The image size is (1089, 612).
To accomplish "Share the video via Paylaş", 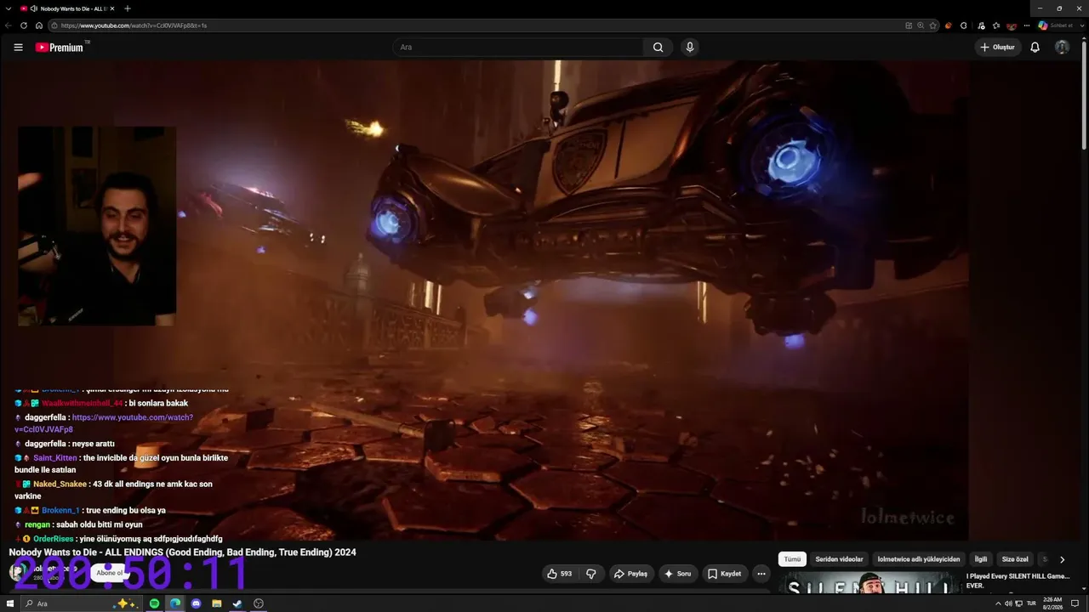I will [x=630, y=574].
